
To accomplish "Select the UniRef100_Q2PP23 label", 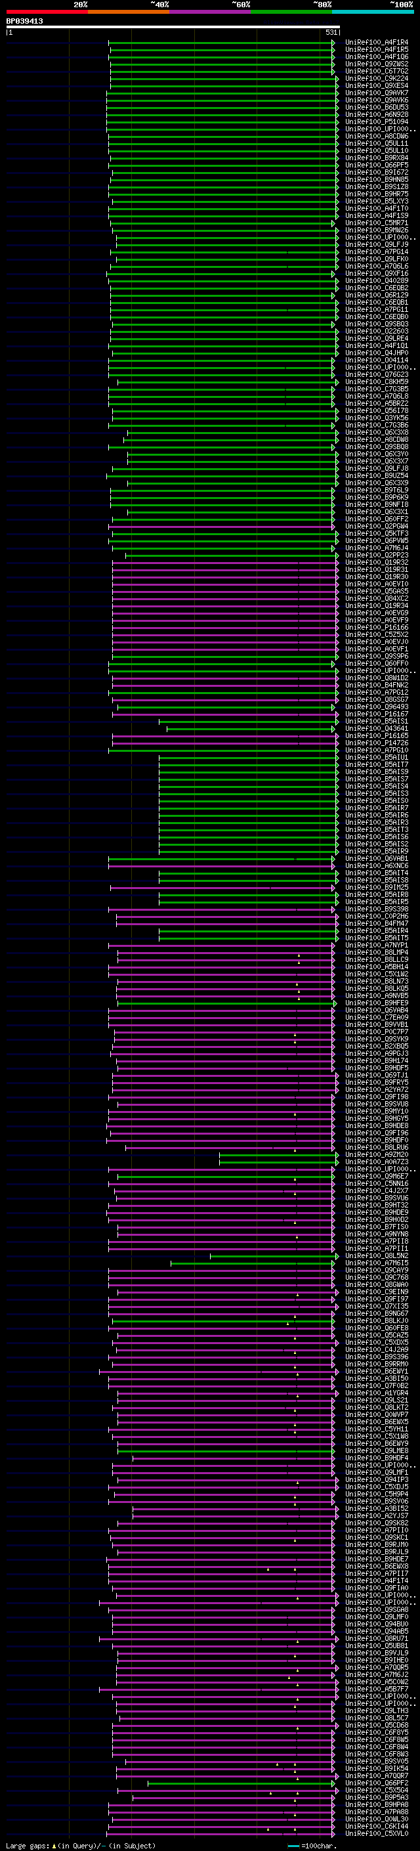I will tap(377, 555).
